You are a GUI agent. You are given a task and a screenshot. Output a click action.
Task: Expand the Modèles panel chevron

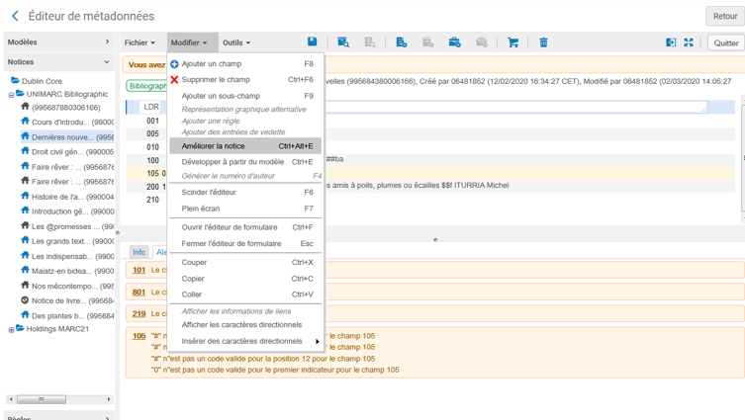(107, 42)
